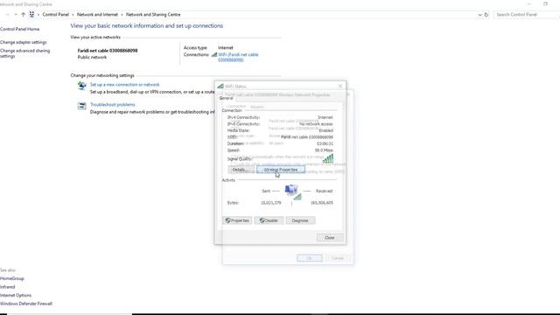Select Network and Sharing Centre breadcrumb
This screenshot has height=315, width=560.
[153, 15]
